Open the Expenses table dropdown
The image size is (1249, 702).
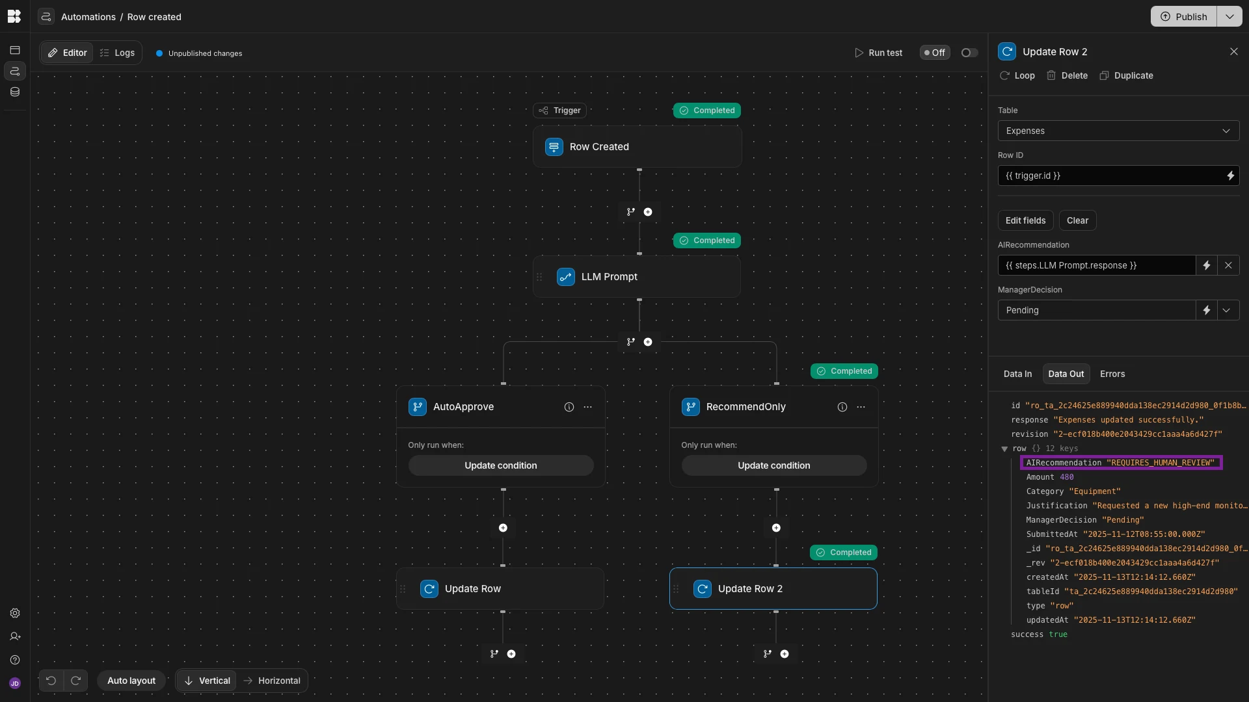[1118, 131]
